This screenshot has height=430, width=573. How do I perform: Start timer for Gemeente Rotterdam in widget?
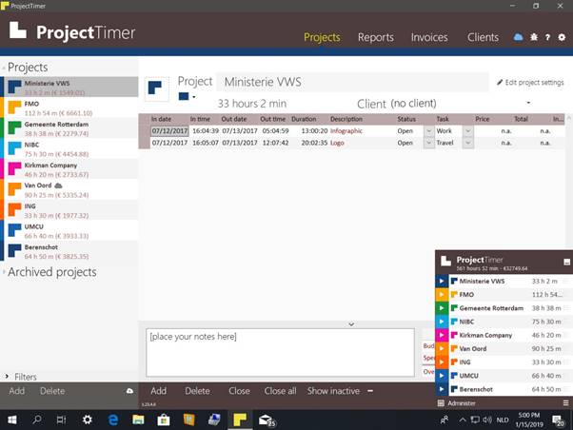pos(442,308)
